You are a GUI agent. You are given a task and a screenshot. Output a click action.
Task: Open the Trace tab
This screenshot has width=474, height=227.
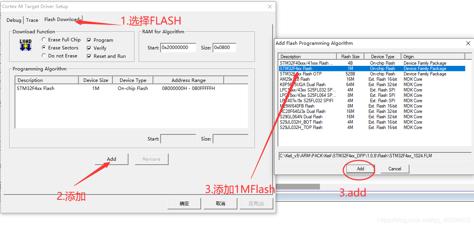(x=32, y=20)
